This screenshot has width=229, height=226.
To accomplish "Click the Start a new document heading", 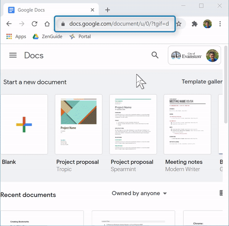I will (x=35, y=82).
